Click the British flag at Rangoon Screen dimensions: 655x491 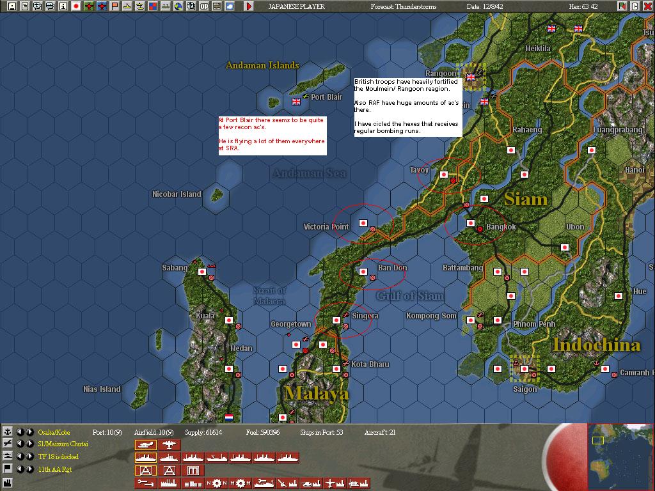coord(471,77)
